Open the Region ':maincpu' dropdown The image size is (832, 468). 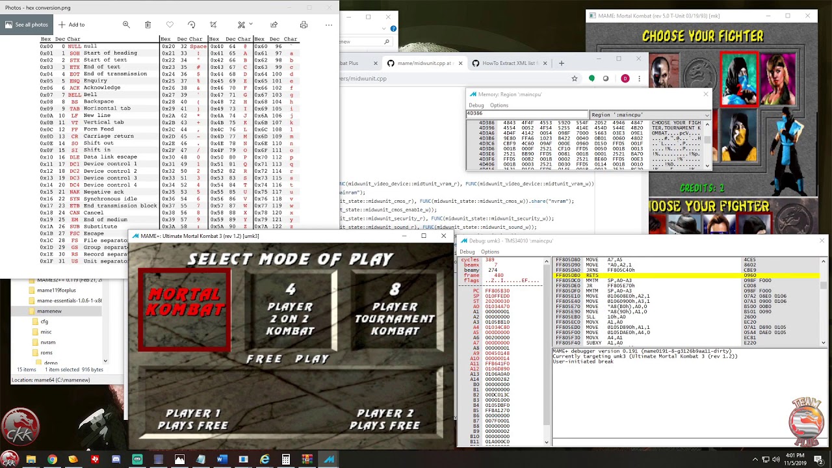[x=650, y=115]
